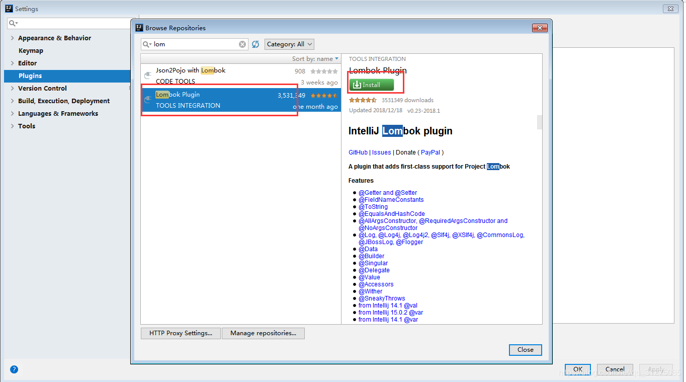Image resolution: width=686 pixels, height=382 pixels.
Task: Click the Lombok Plugin plug icon
Action: click(x=148, y=100)
